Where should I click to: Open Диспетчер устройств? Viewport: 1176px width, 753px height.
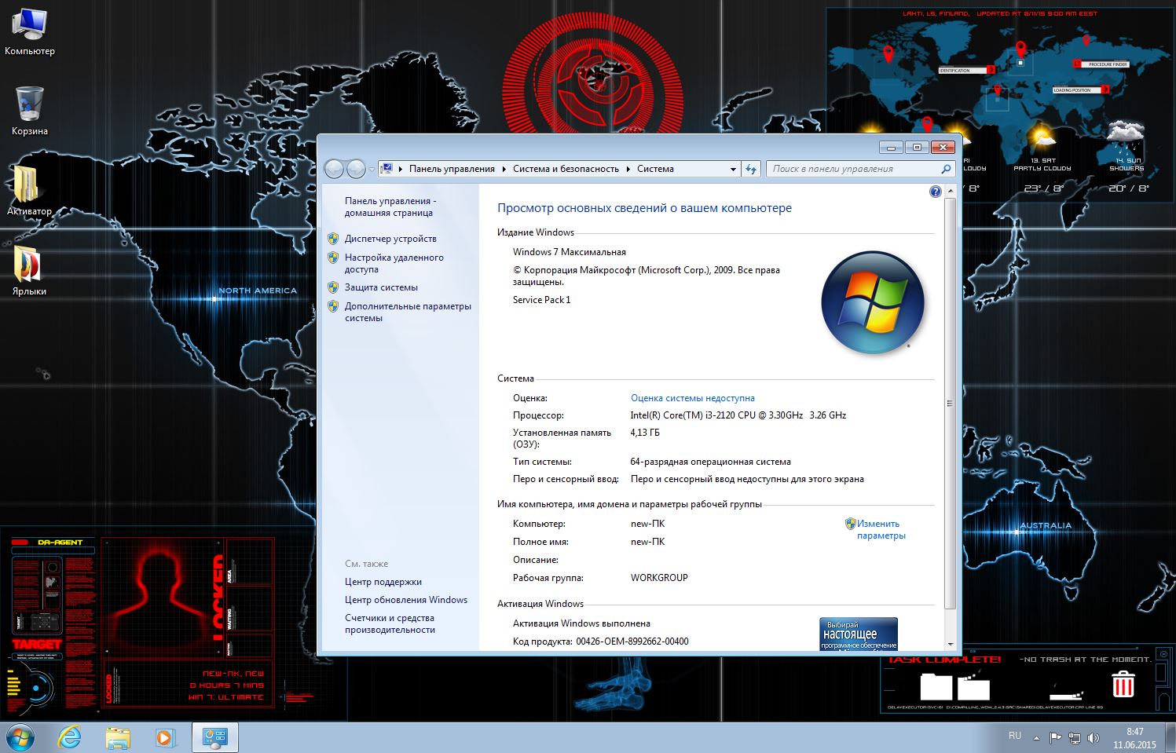pyautogui.click(x=390, y=239)
